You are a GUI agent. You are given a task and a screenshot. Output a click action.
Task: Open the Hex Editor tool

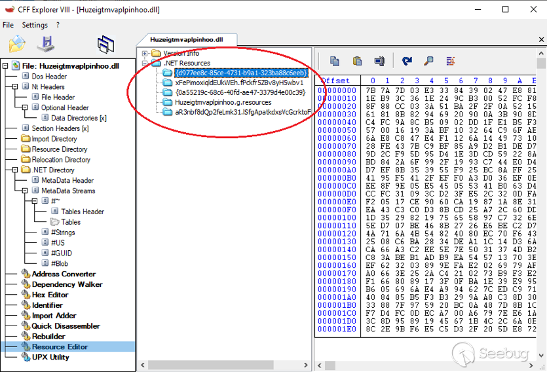pos(50,295)
